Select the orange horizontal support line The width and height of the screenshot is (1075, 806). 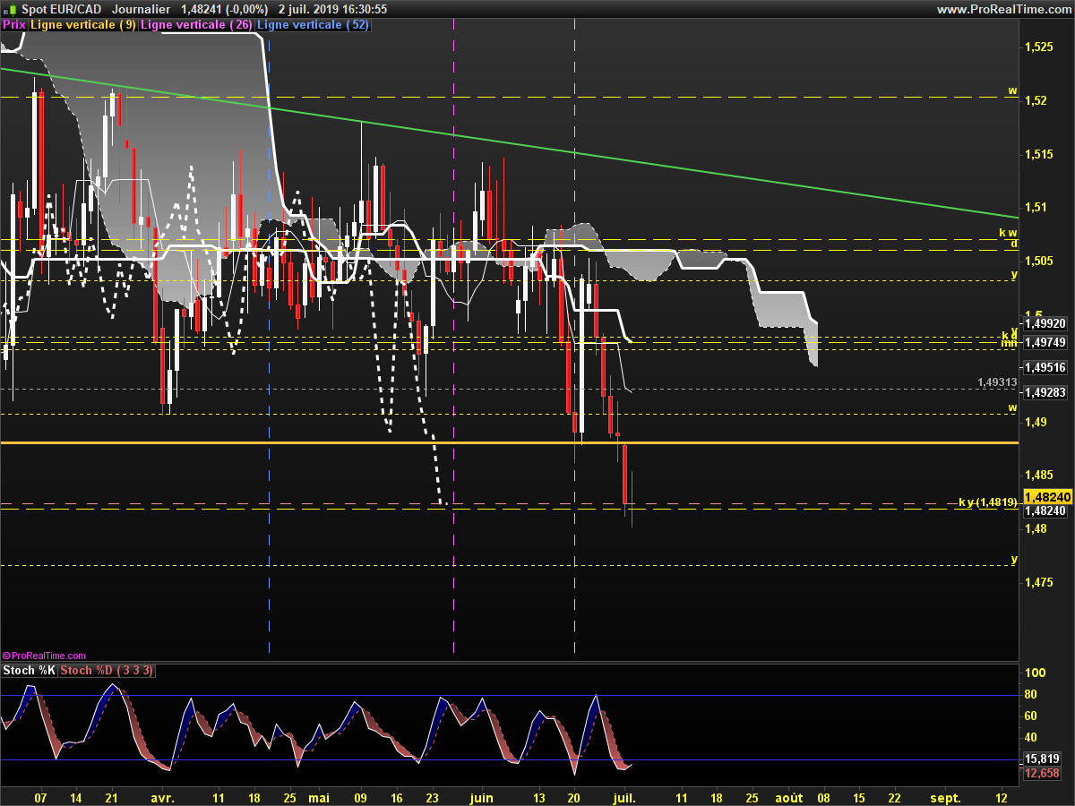coord(510,442)
